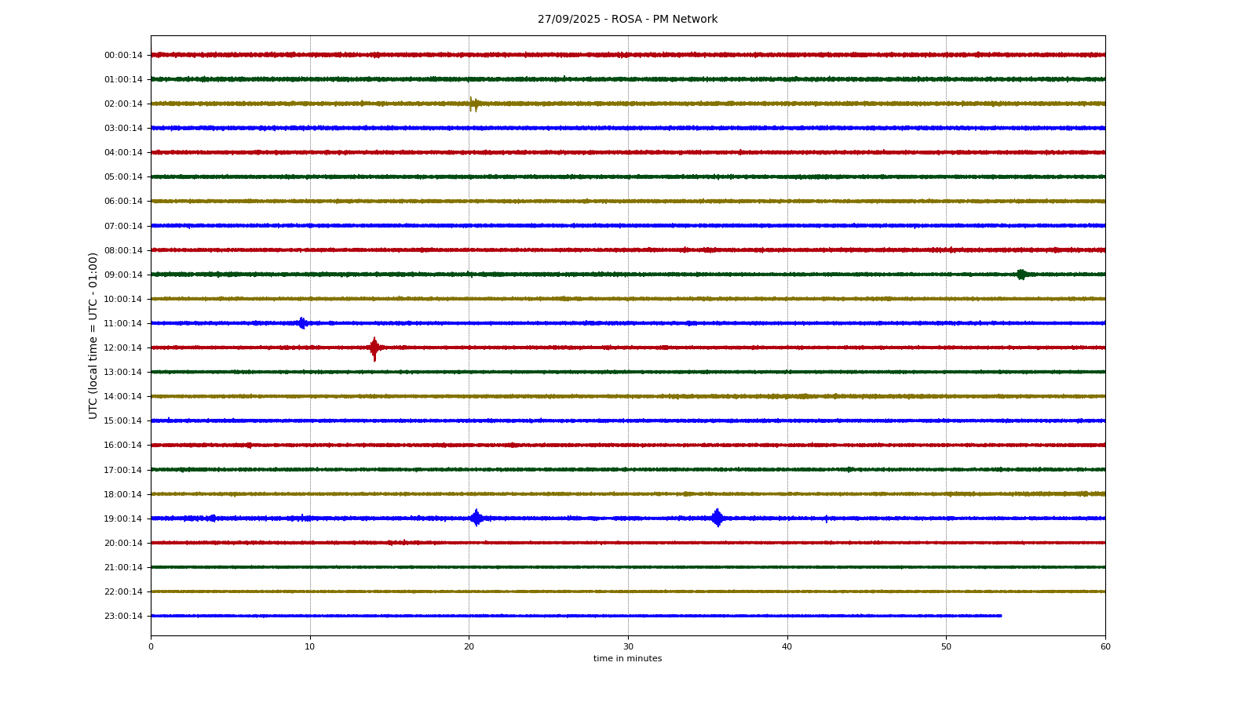The height and width of the screenshot is (706, 1256).
Task: Click the burst near minute 55 on the 09:00:14 trace
Action: (x=1020, y=275)
